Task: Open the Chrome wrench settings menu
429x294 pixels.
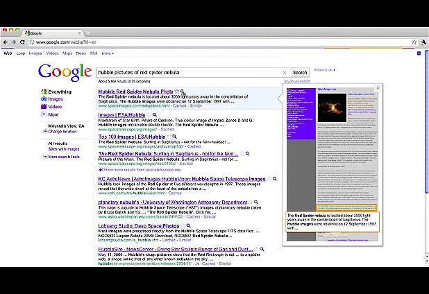Action: 423,42
